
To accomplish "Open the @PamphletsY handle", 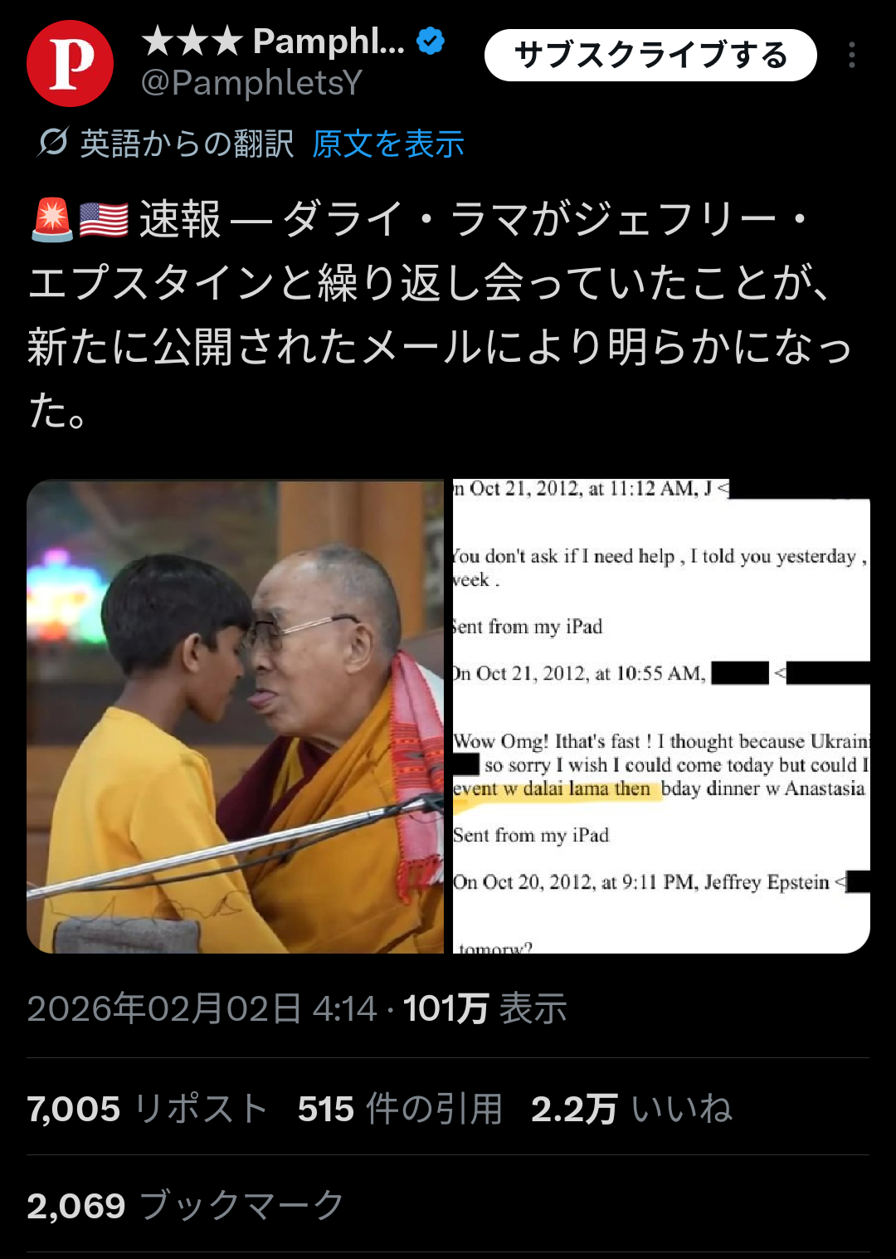I will pos(251,82).
